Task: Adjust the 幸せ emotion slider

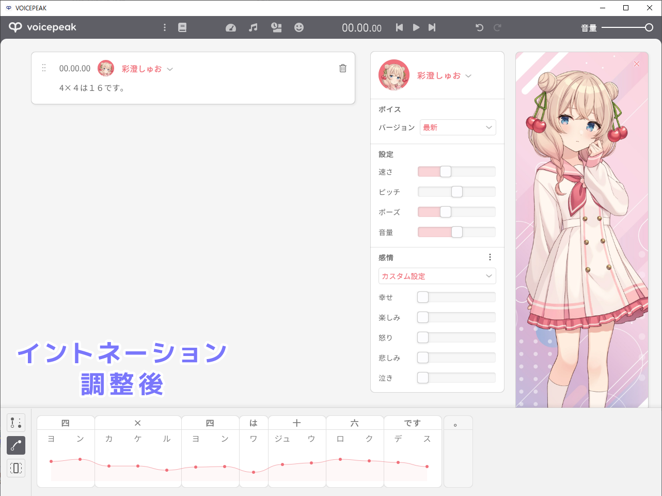Action: [x=456, y=297]
